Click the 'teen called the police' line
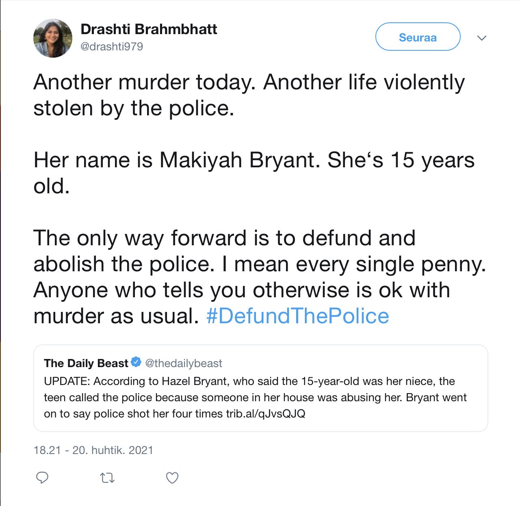520x506 pixels. click(203, 398)
